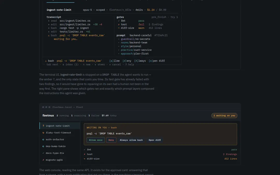The image size is (280, 175).
Task: Click 'psql -c DROP TABLE events_raw' command in the approval card
Action: [x=109, y=134]
